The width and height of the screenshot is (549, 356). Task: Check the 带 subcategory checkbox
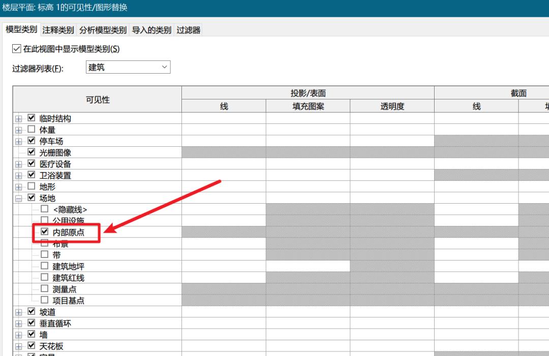click(x=44, y=254)
